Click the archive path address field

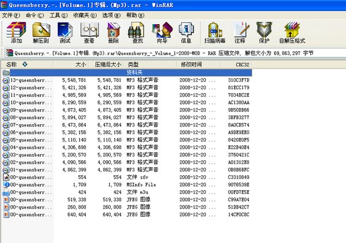[175, 53]
